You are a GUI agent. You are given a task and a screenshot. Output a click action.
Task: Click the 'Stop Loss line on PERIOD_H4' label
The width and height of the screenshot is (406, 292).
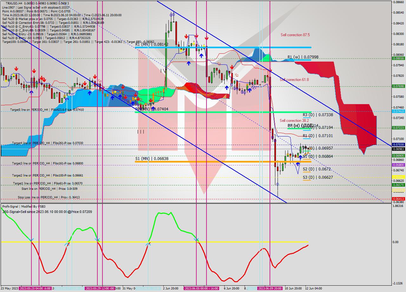pyautogui.click(x=49, y=197)
